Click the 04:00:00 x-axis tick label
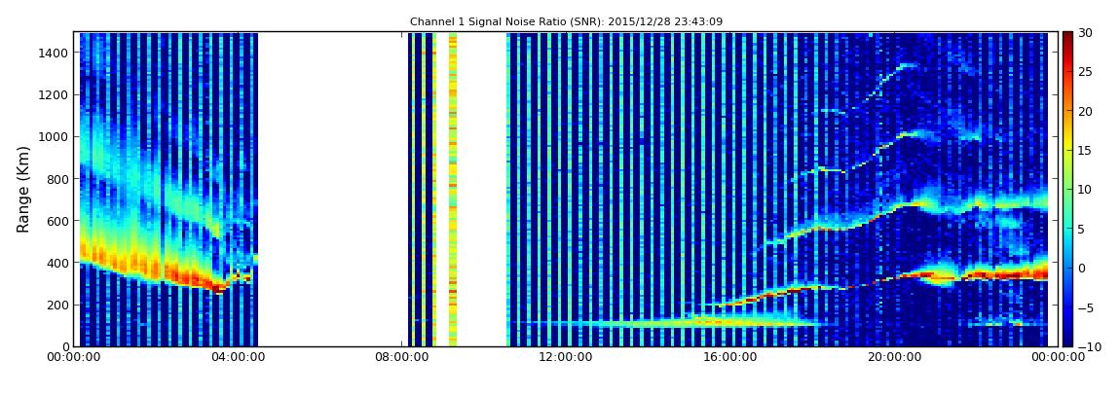1120x396 pixels. point(238,357)
